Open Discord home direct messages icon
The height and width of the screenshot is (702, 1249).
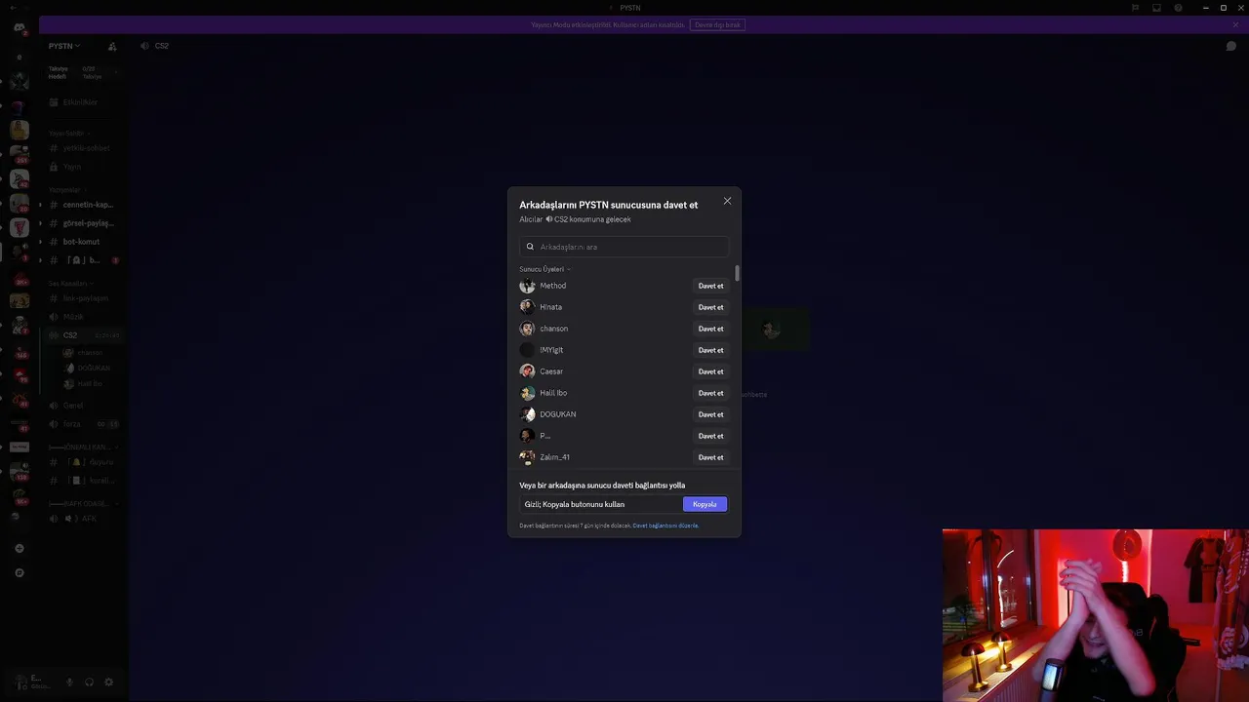point(20,27)
